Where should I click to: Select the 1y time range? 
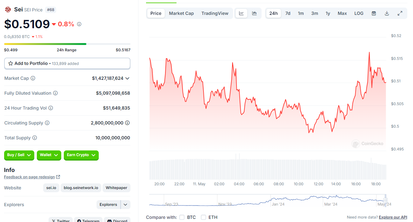pyautogui.click(x=328, y=13)
